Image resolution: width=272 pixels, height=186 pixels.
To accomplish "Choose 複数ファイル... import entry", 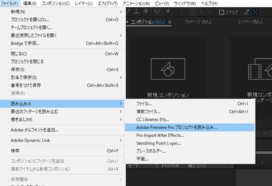I will tap(190, 112).
